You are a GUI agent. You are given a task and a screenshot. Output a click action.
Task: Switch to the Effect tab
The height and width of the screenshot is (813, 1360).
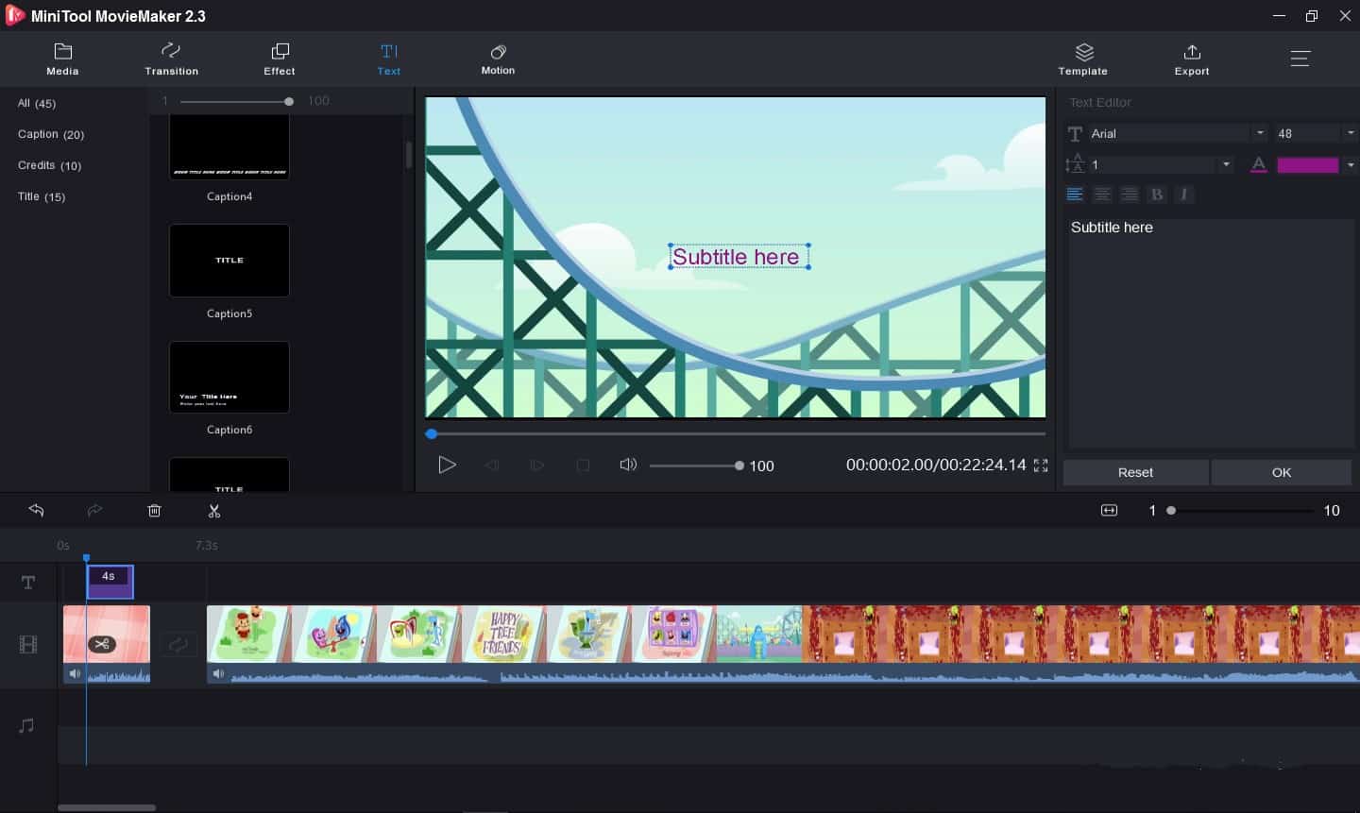(280, 59)
